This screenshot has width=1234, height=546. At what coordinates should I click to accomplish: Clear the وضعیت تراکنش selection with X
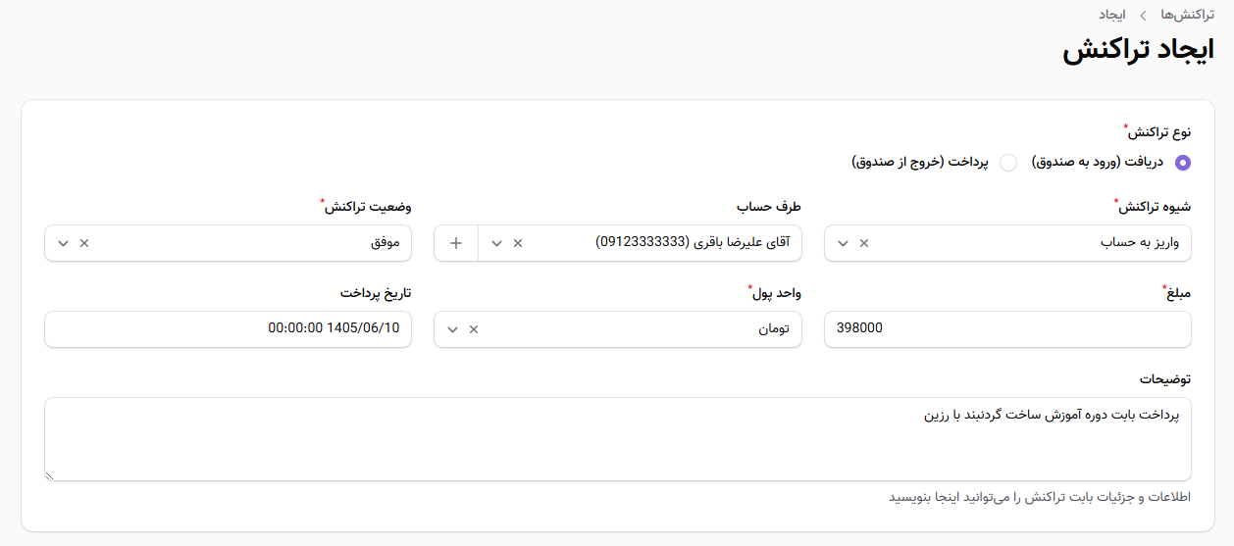(84, 243)
